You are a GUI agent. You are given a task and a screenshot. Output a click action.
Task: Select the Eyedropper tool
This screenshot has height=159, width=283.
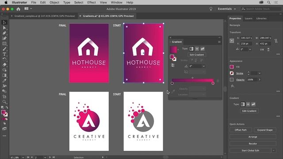coord(4,80)
